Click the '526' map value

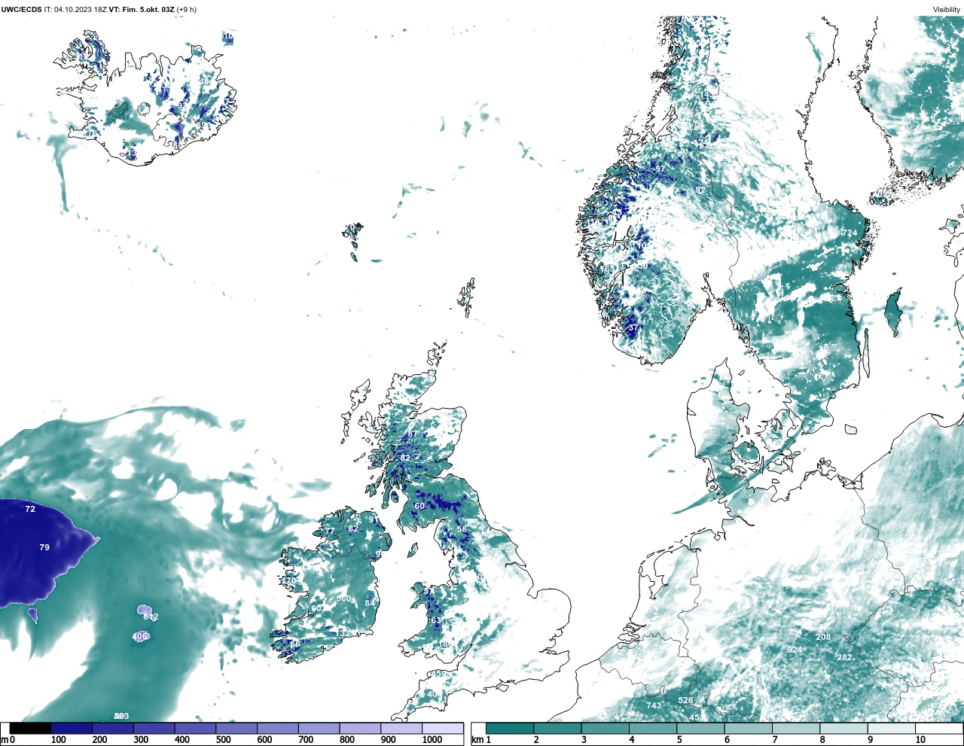(685, 701)
